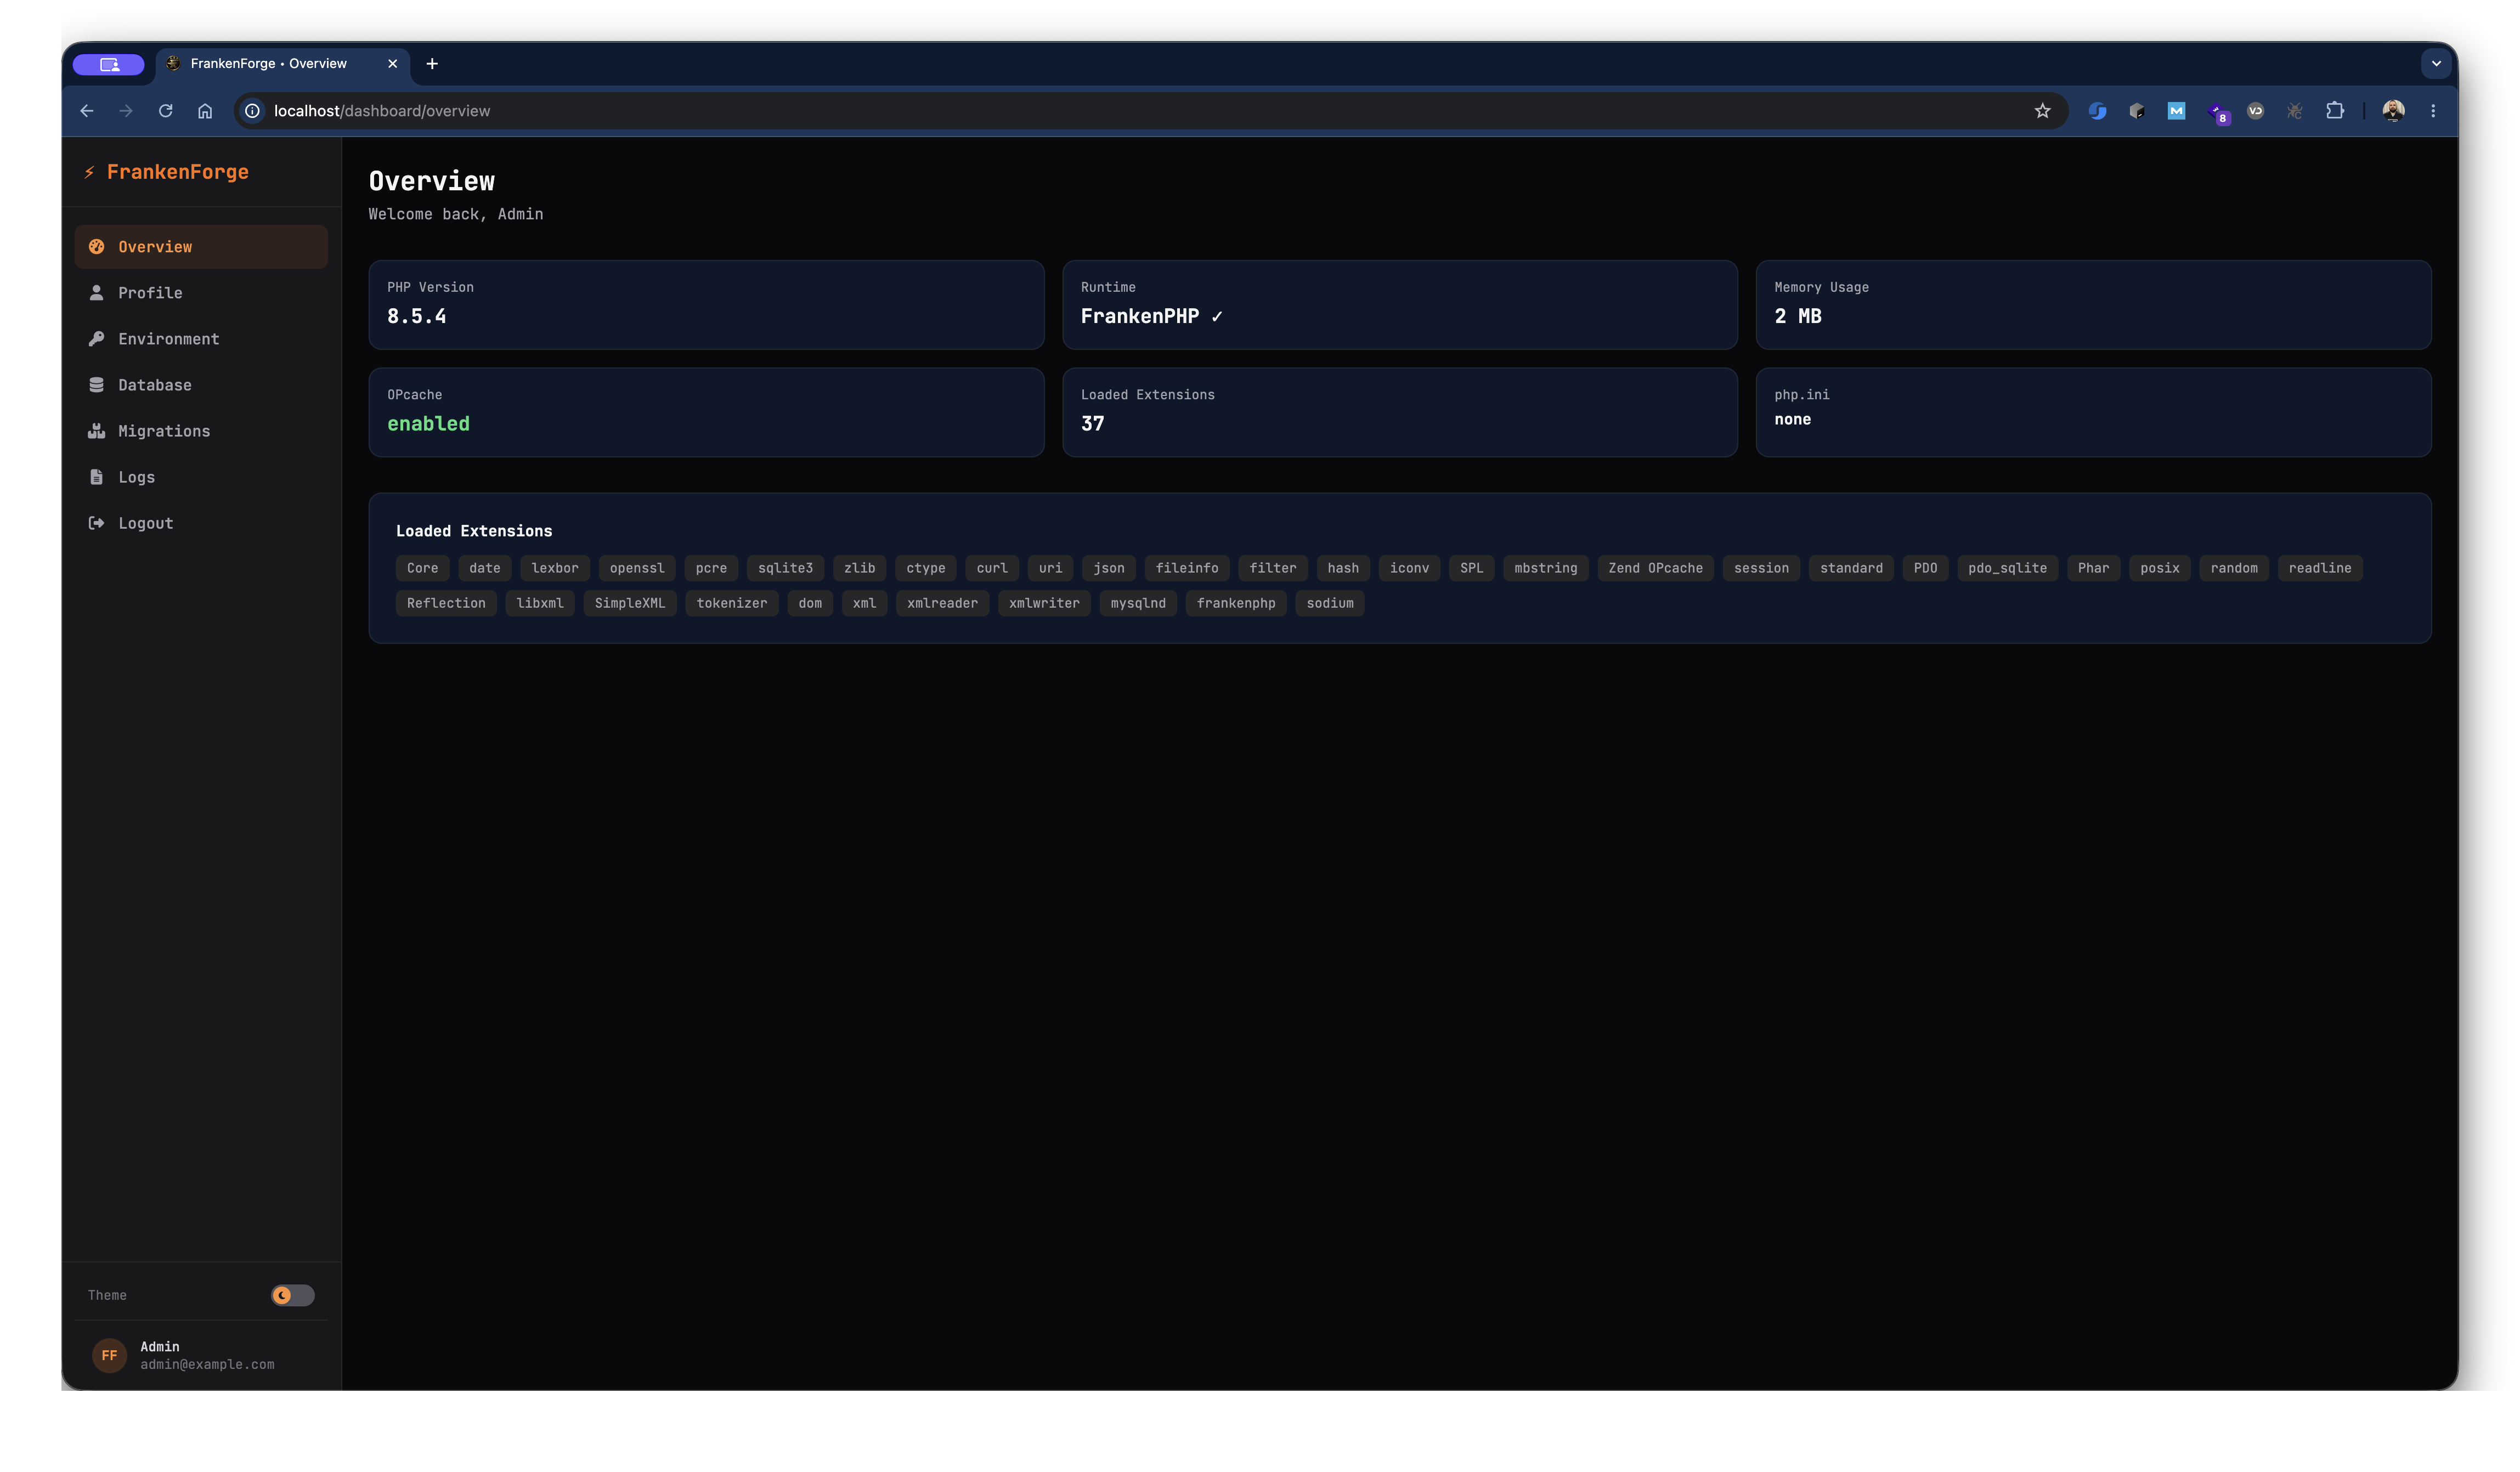This screenshot has width=2520, height=1472.
Task: Click the Logs document icon
Action: (97, 477)
